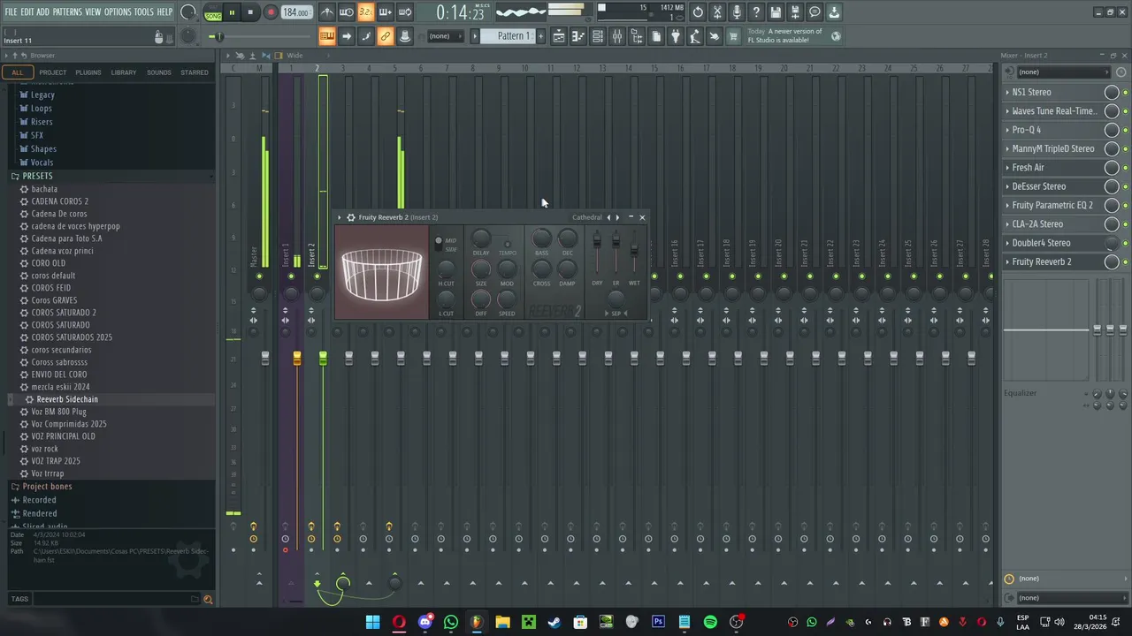Open the Doubler4 Stereo plugin slot
1132x636 pixels.
(1041, 243)
